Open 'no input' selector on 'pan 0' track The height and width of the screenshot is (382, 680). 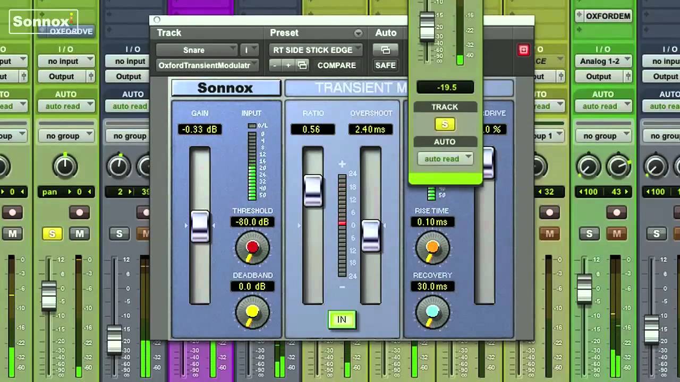click(x=66, y=61)
